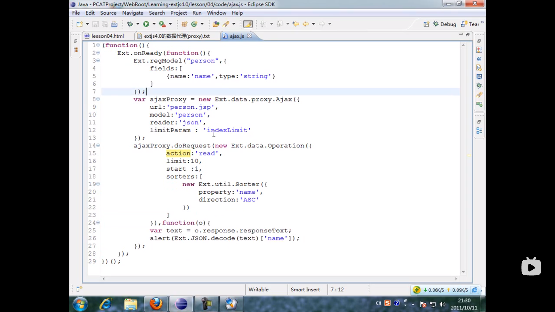Collapse the code fold on line 8
This screenshot has height=312, width=555.
coord(98,99)
